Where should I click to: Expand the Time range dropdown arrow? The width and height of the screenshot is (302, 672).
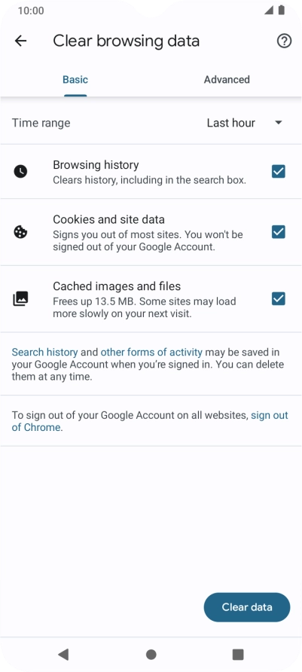click(279, 123)
